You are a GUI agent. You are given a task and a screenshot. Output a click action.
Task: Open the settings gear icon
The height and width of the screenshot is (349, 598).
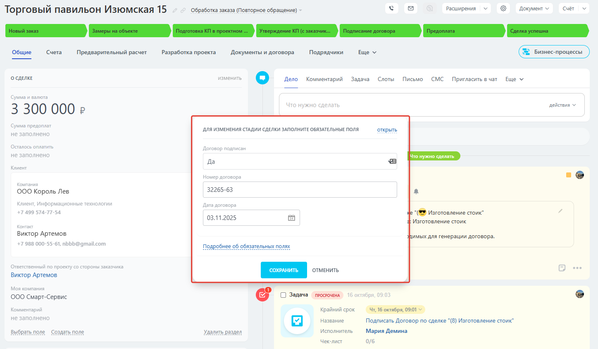click(x=503, y=8)
